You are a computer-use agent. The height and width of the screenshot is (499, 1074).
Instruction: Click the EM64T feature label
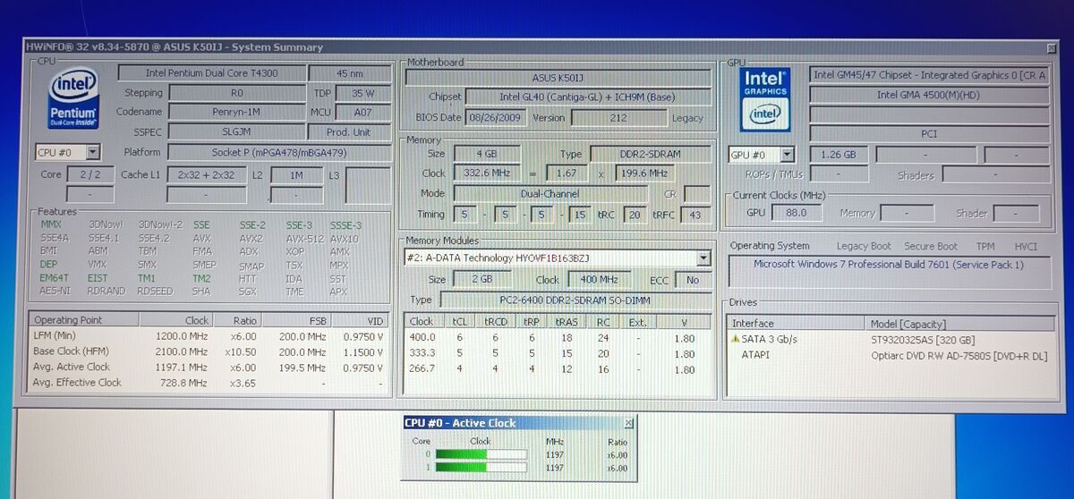point(54,278)
